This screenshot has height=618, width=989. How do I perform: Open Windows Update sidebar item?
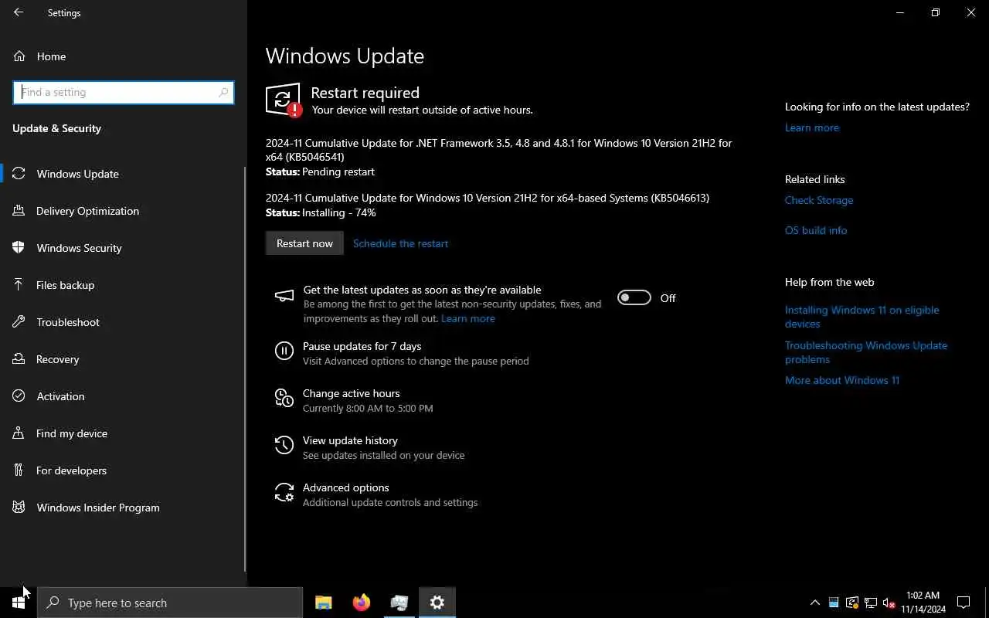coord(123,174)
